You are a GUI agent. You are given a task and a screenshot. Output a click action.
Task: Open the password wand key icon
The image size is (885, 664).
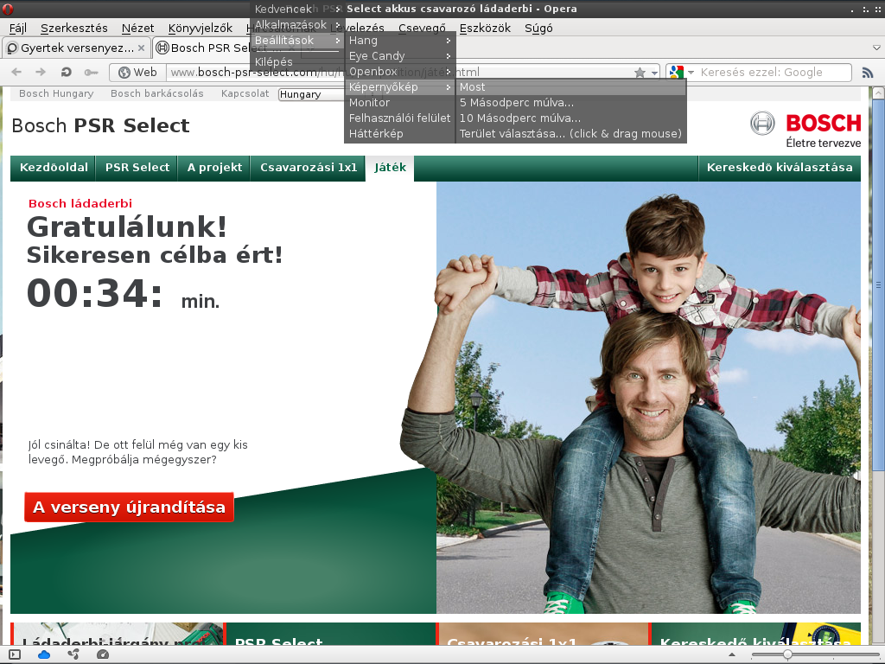click(x=91, y=73)
